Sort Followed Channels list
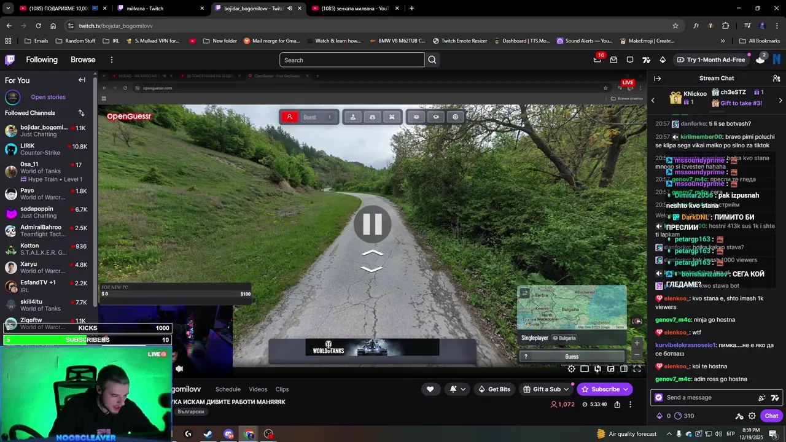786x442 pixels. coord(81,113)
